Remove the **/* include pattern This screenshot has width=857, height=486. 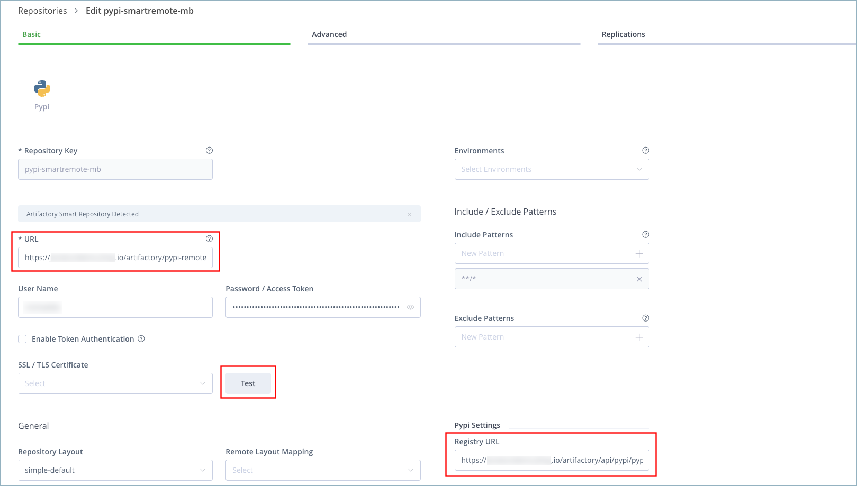point(639,279)
